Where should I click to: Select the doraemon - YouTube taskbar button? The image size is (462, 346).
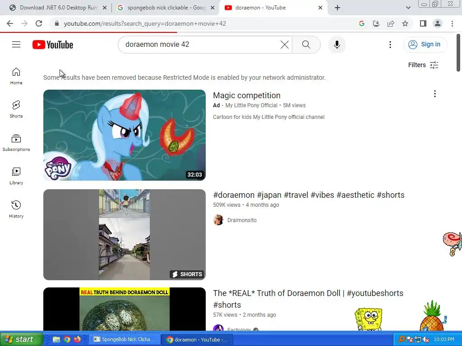[x=198, y=340]
